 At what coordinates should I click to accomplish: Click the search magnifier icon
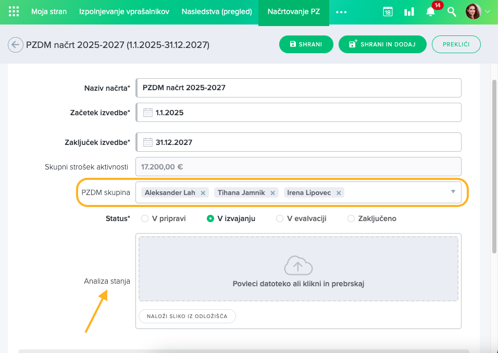pyautogui.click(x=452, y=11)
